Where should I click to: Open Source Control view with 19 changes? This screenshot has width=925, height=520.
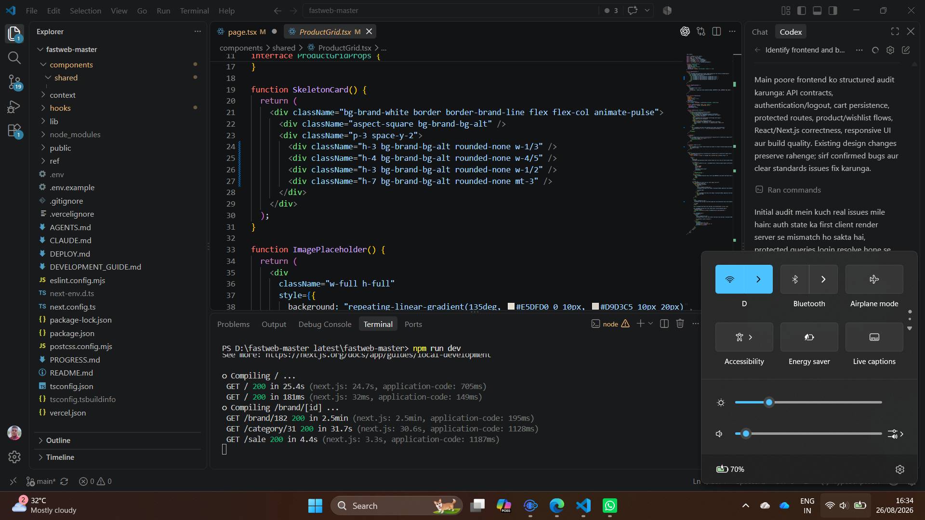pyautogui.click(x=14, y=82)
